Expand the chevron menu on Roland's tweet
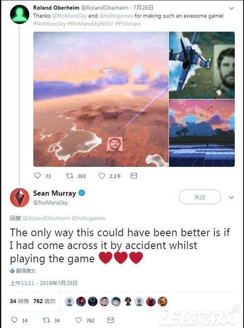Viewport: 244px width, 328px height. [x=231, y=9]
